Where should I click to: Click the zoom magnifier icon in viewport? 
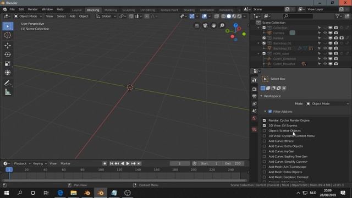pos(222,25)
